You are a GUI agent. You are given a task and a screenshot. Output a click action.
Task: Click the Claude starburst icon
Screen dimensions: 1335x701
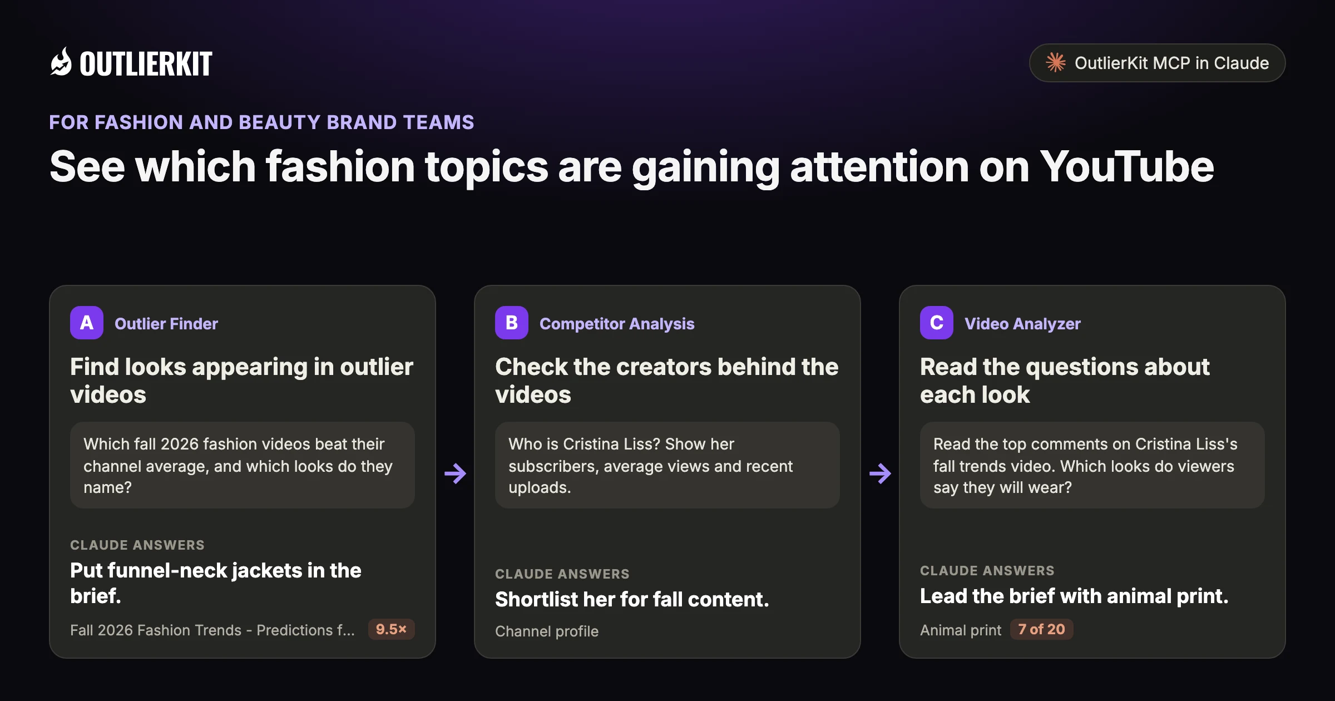(1056, 62)
